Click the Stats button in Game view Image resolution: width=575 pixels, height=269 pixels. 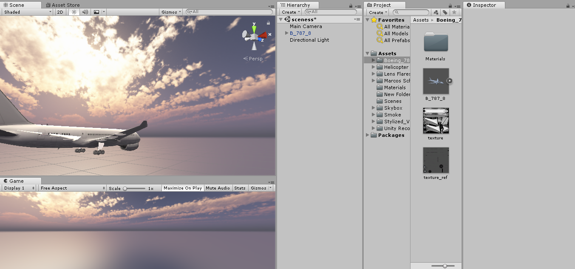(240, 188)
